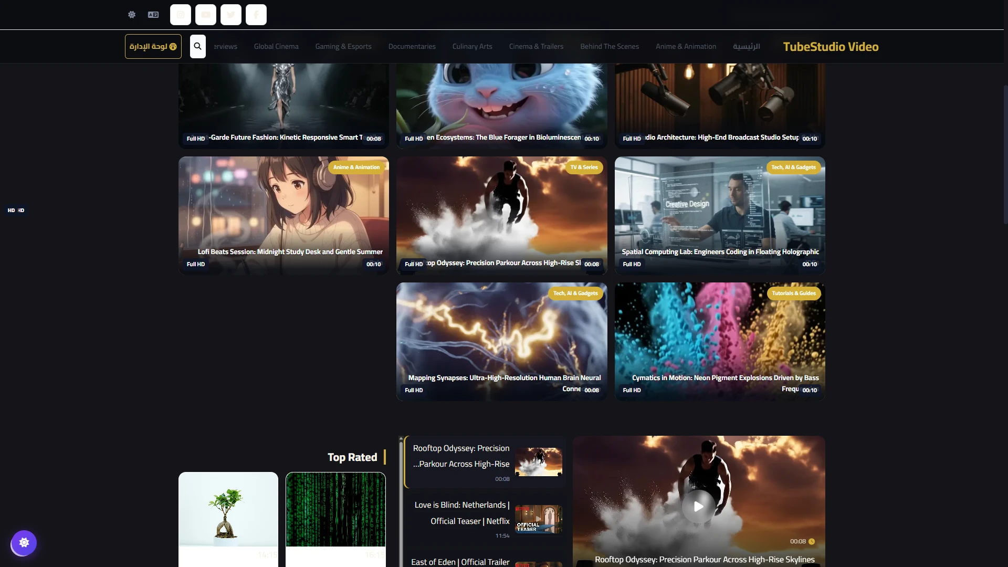Click the search magnifier button
Image resolution: width=1008 pixels, height=567 pixels.
[198, 46]
